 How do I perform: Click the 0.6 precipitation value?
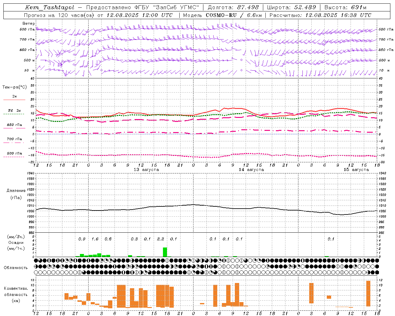coord(108,239)
